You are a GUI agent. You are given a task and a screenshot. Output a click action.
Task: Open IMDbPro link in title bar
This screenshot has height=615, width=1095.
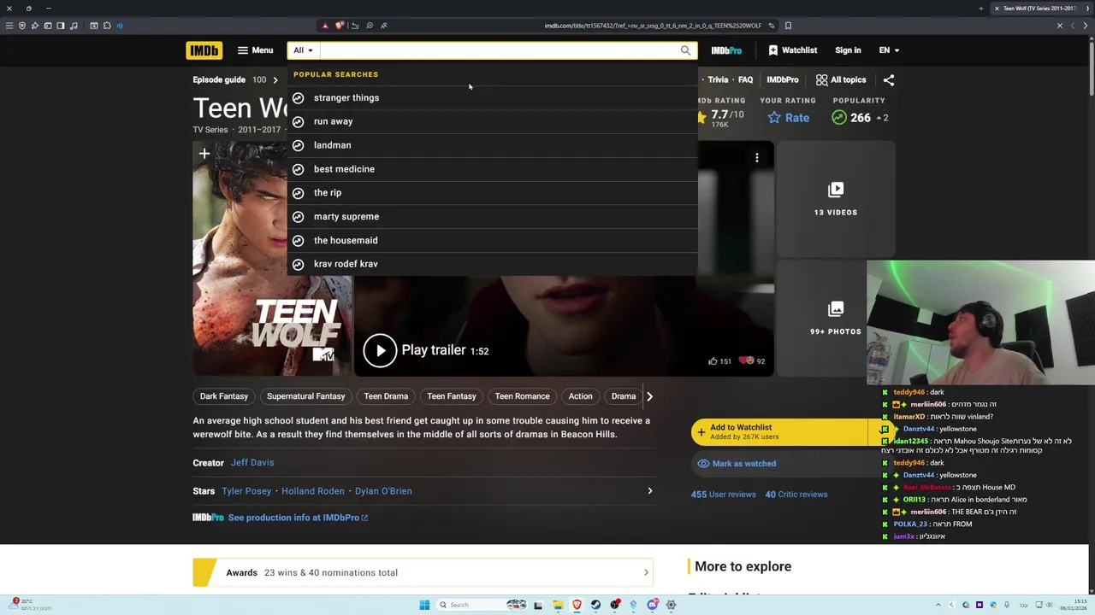pos(782,79)
